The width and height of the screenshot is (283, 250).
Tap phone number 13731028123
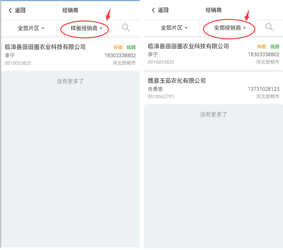(264, 89)
